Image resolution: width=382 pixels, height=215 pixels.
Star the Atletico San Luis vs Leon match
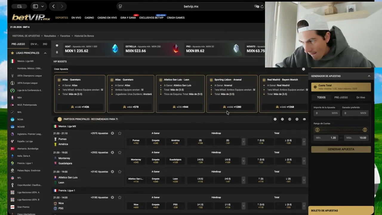point(120,172)
